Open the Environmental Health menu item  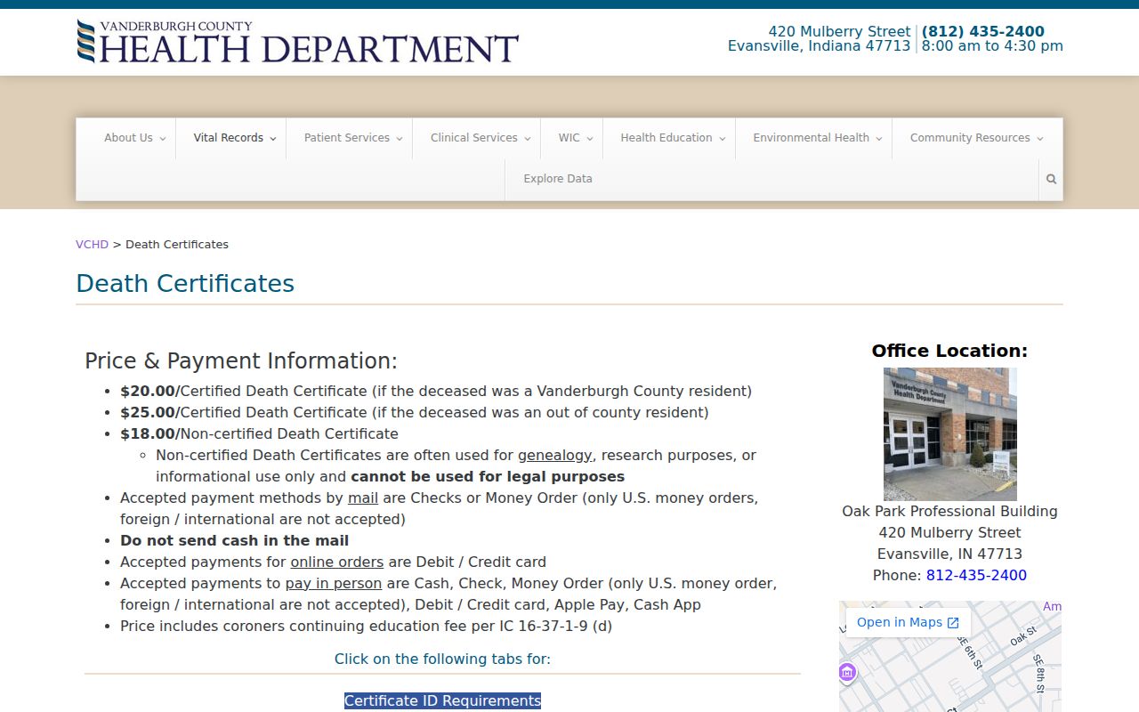click(x=811, y=138)
